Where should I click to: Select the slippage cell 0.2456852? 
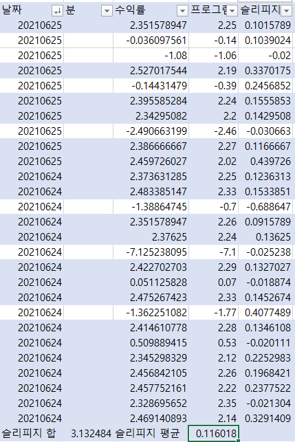point(265,86)
